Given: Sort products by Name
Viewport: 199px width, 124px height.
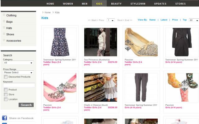Looking at the screenshot, I should 152,20.
